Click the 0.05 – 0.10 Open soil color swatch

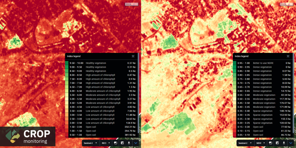tap(235, 135)
